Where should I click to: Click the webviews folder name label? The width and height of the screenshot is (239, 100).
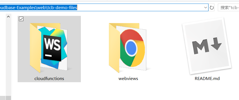[128, 78]
